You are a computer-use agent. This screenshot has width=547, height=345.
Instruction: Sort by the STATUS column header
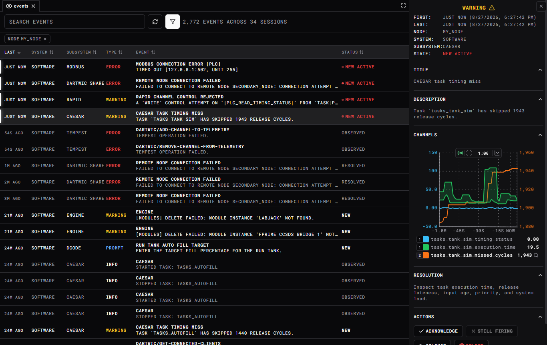tap(352, 52)
